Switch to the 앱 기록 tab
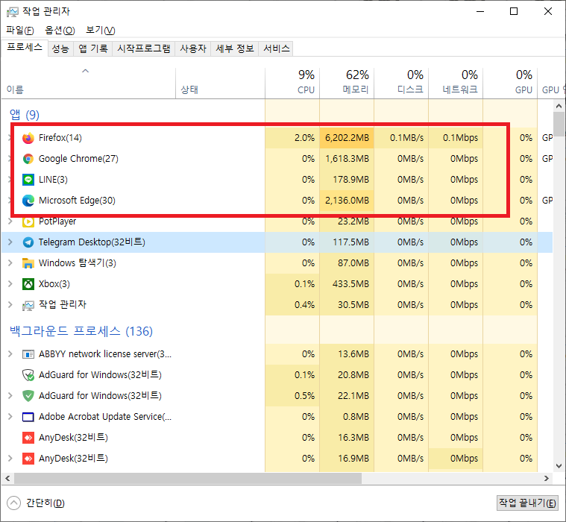 [93, 48]
